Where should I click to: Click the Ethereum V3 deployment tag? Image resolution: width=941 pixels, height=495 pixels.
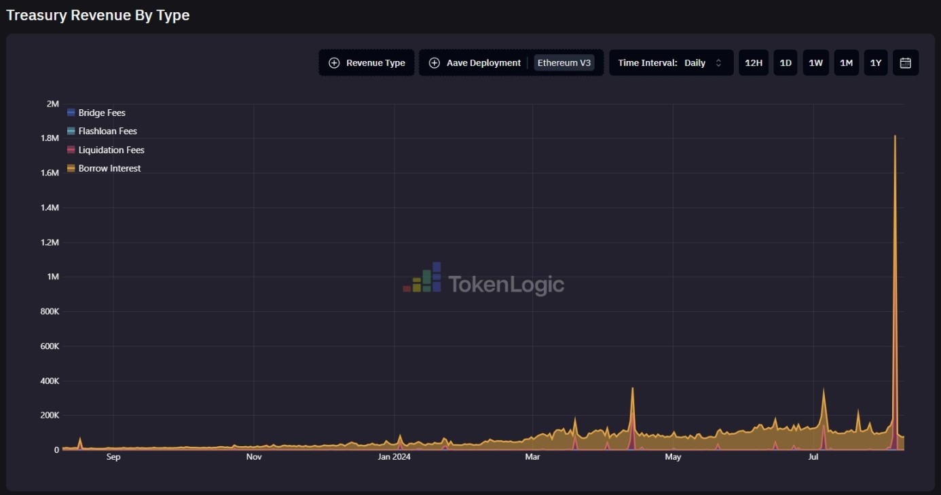[x=564, y=63]
